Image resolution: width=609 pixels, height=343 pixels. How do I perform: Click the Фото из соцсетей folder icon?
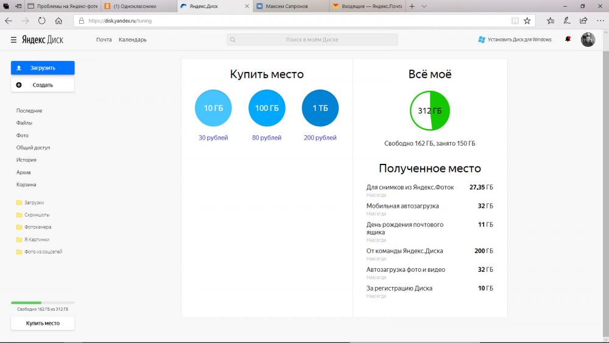19,252
